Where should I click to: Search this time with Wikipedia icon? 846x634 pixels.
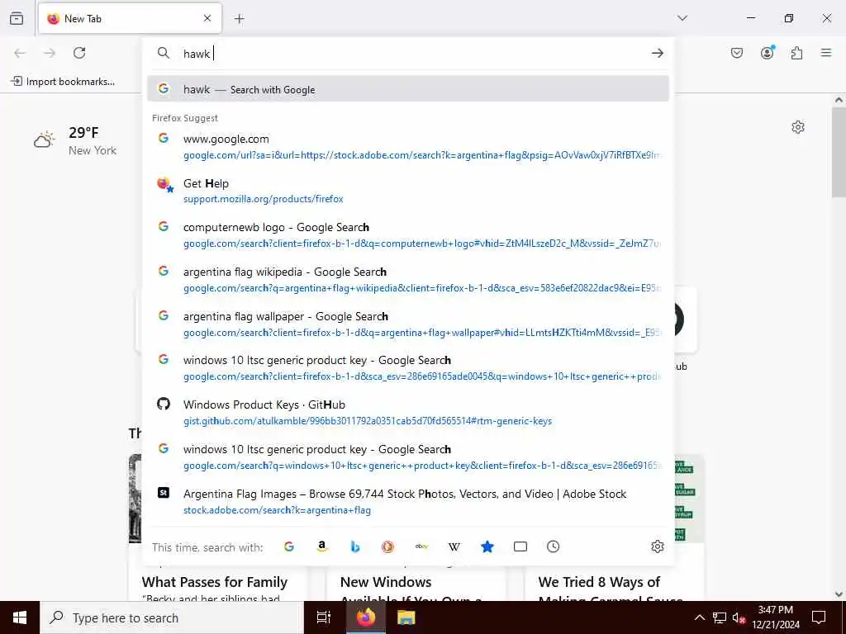point(454,546)
